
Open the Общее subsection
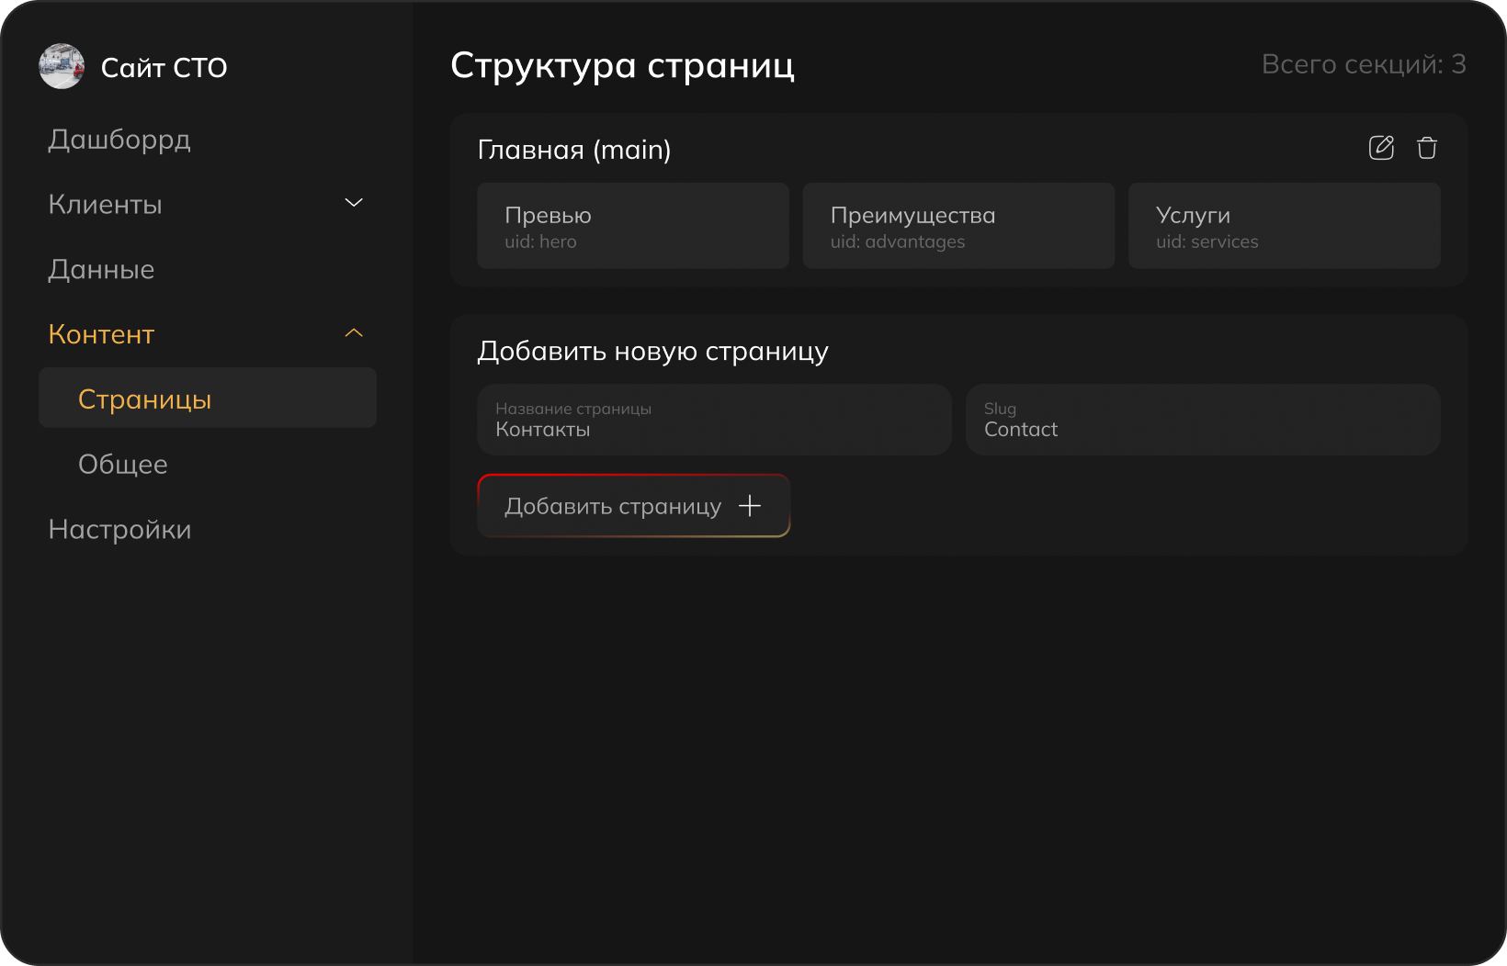click(x=123, y=464)
